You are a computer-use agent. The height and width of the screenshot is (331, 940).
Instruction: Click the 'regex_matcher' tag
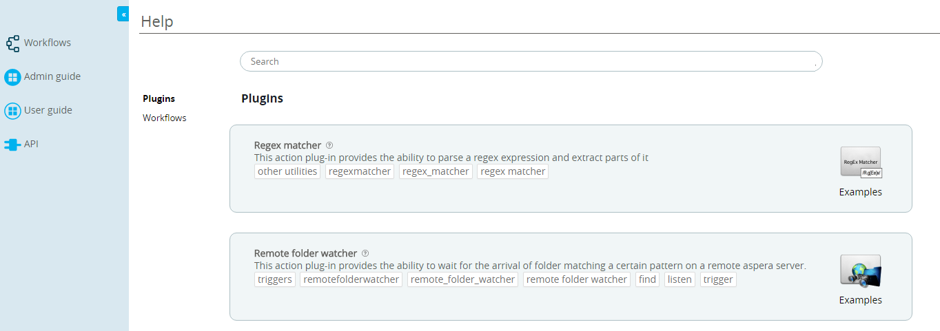click(436, 171)
